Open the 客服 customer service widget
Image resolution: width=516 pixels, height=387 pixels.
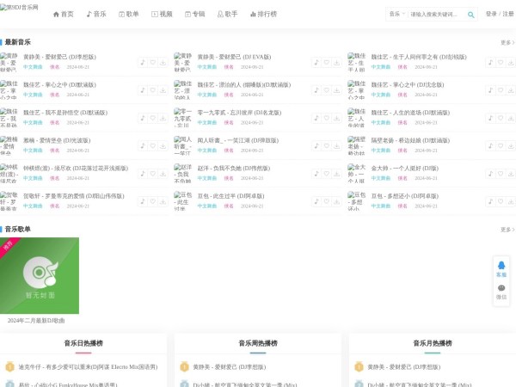501,269
